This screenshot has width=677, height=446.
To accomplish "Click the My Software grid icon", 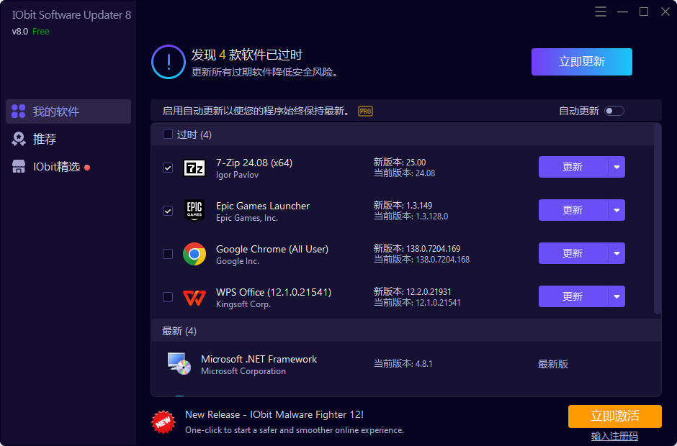I will [x=18, y=111].
